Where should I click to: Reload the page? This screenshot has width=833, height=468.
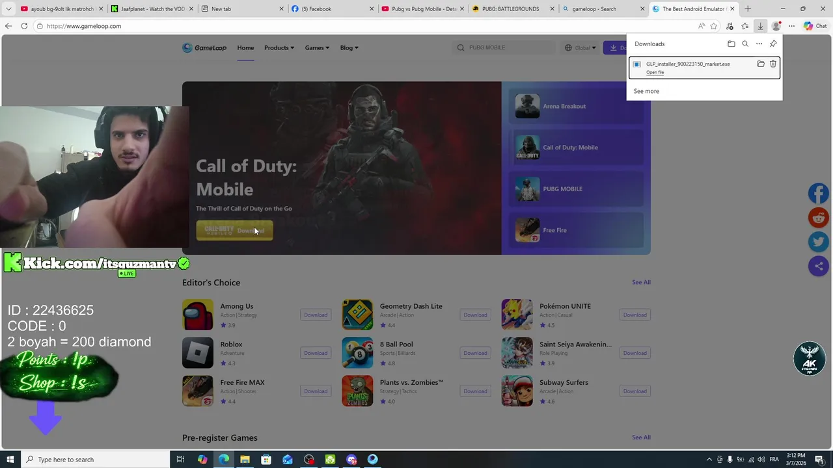click(24, 26)
